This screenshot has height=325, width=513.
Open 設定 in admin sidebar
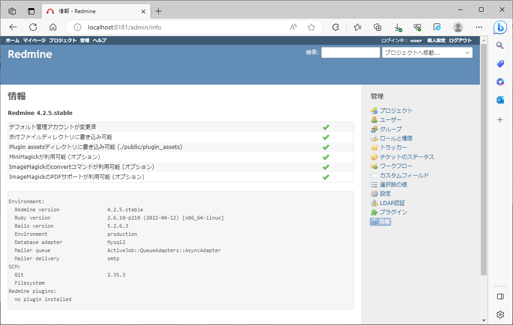(385, 194)
